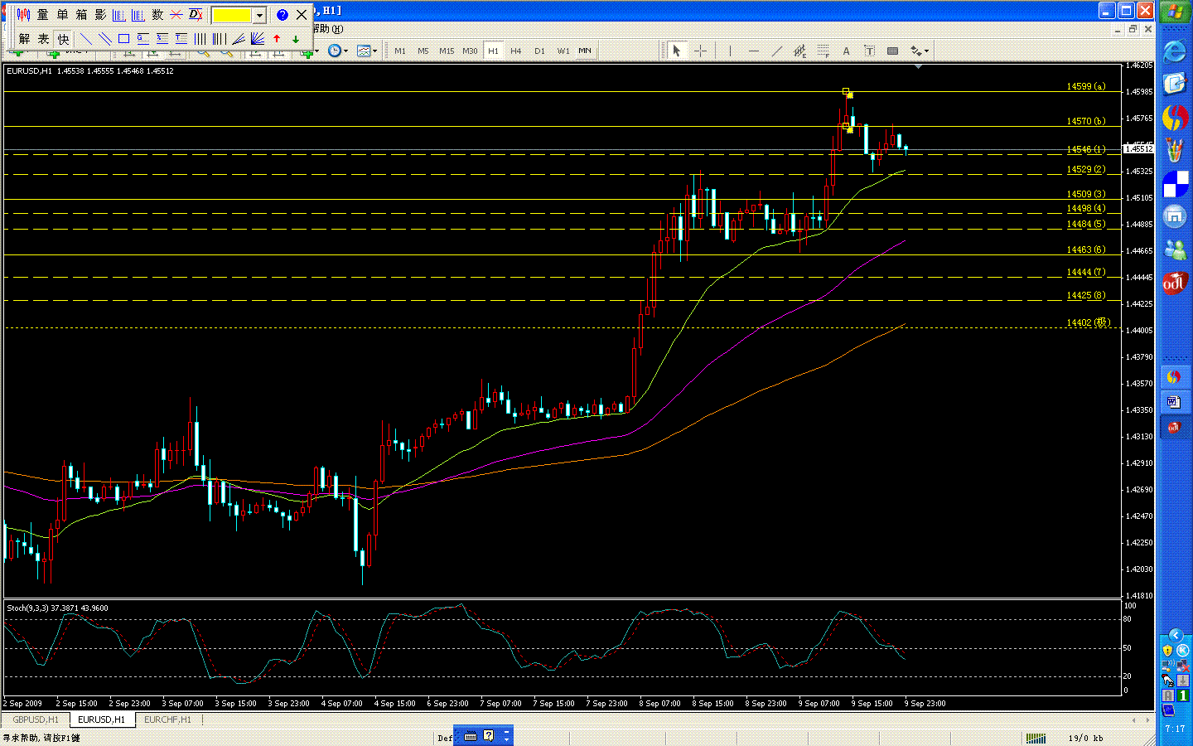Switch to H4 timeframe
Viewport: 1193px width, 746px height.
[516, 51]
